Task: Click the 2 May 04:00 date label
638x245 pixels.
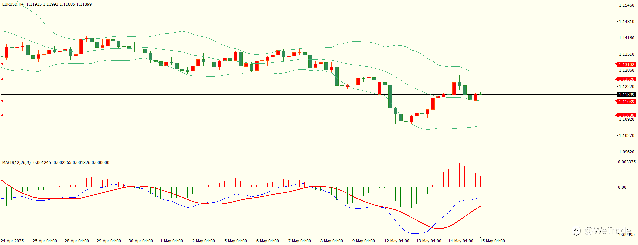Action: point(204,241)
